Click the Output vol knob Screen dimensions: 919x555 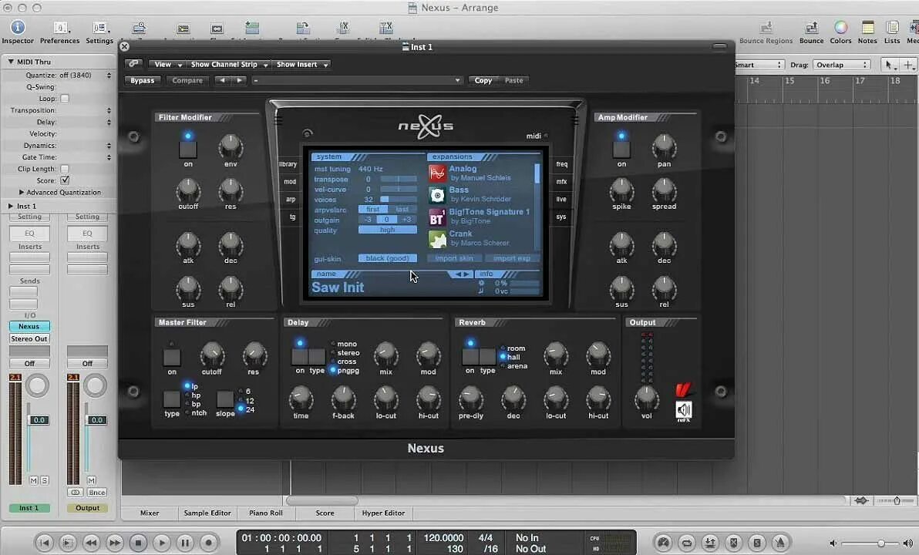click(647, 399)
